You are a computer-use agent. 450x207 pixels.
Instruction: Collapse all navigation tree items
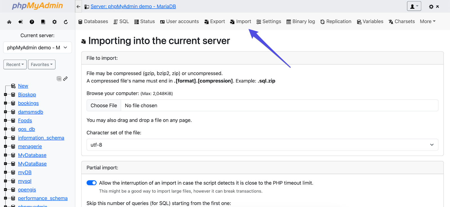[x=59, y=79]
